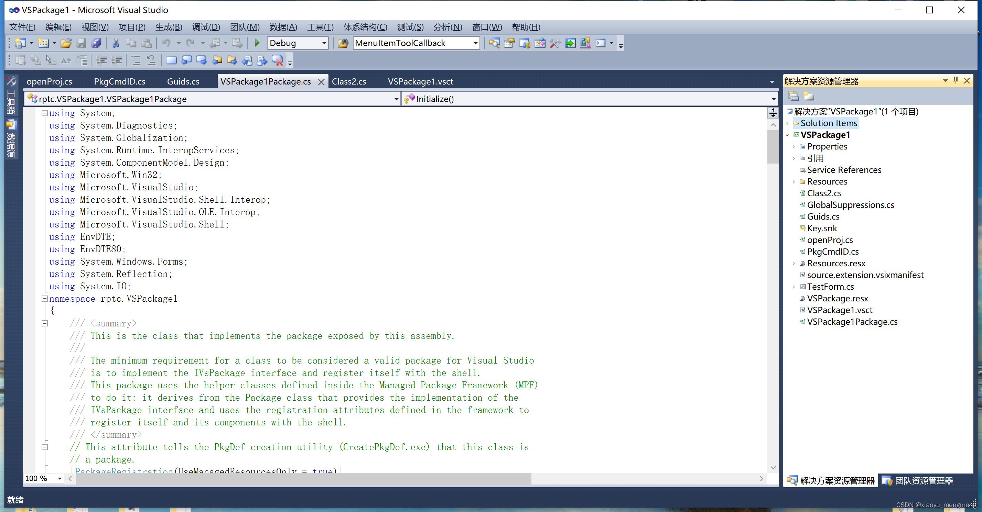This screenshot has height=512, width=982.
Task: Toggle a bookmark on current line
Action: 171,60
